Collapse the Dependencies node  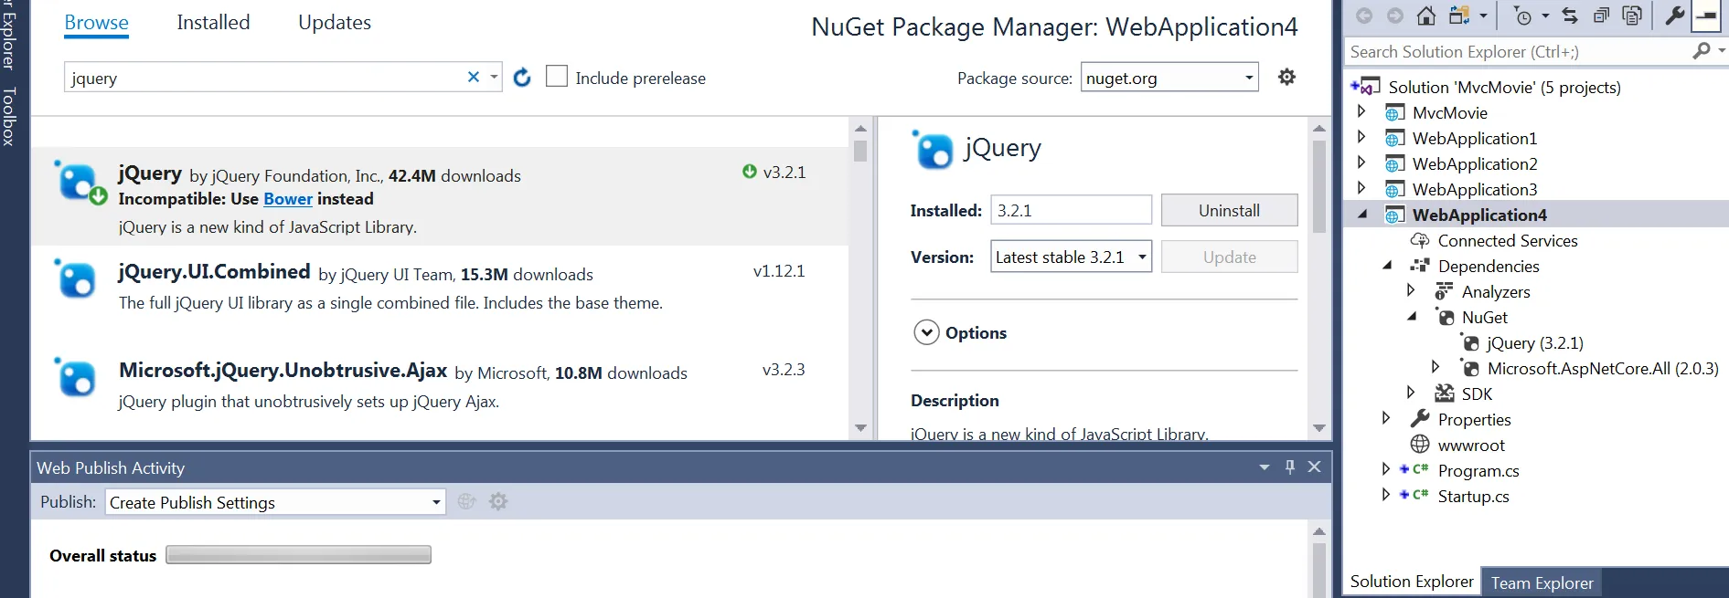click(1387, 266)
